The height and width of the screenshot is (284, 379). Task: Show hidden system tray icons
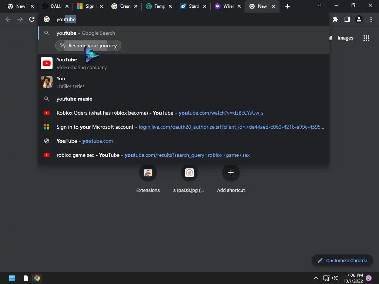(316, 278)
